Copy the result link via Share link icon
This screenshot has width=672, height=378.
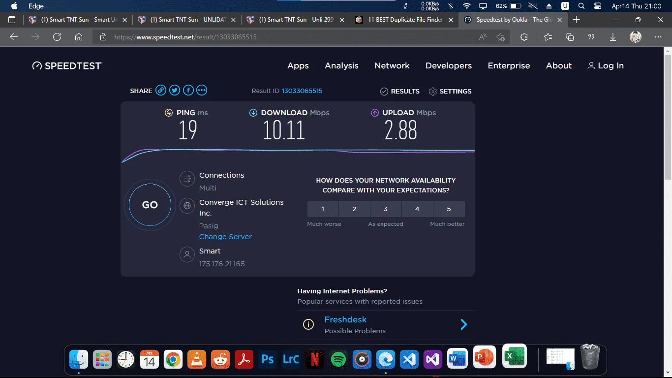(x=161, y=91)
